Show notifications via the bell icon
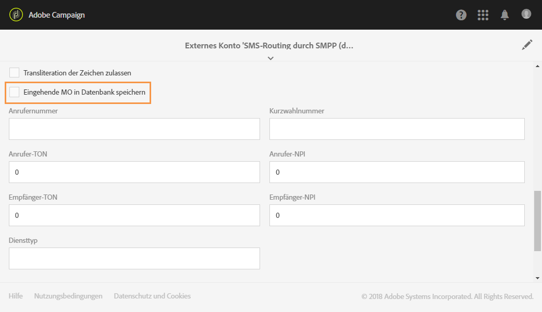The height and width of the screenshot is (312, 542). pyautogui.click(x=504, y=15)
